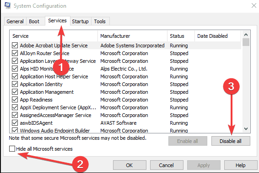The image size is (259, 173).
Task: Click the Cancel button
Action: tap(167, 165)
